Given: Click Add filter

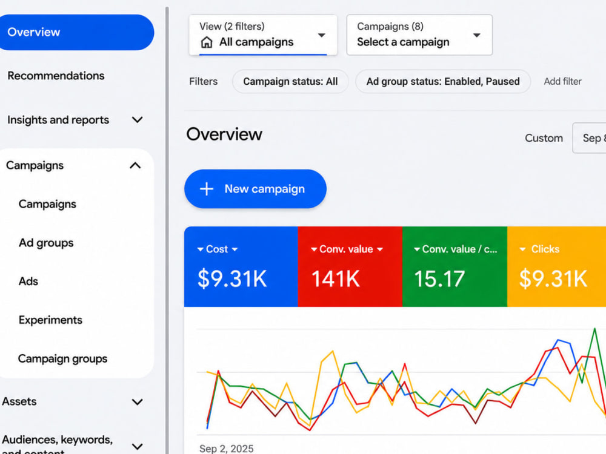Looking at the screenshot, I should (563, 82).
